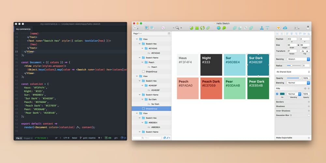This screenshot has height=163, width=326.
Task: Click the Scale toolbar icon
Action: coord(224,28)
